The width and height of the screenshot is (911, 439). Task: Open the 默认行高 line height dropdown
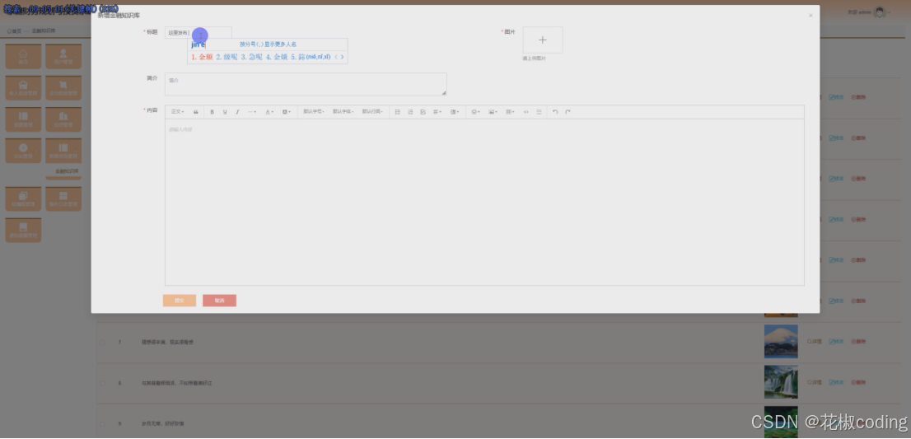pyautogui.click(x=372, y=112)
